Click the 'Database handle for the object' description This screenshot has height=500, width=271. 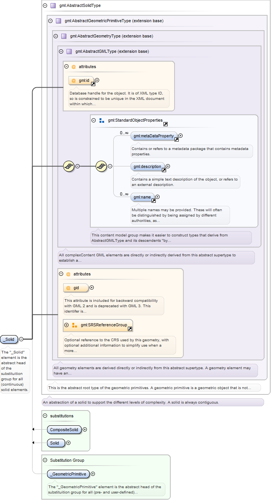(119, 98)
